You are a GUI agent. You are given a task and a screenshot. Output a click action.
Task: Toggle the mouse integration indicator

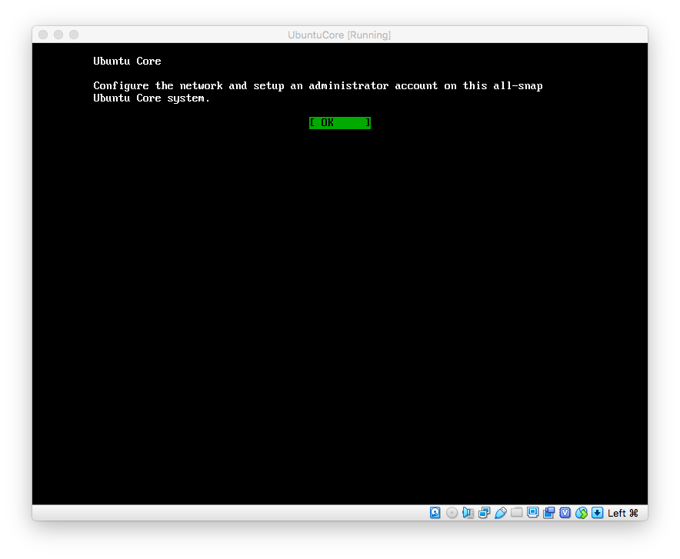click(582, 513)
